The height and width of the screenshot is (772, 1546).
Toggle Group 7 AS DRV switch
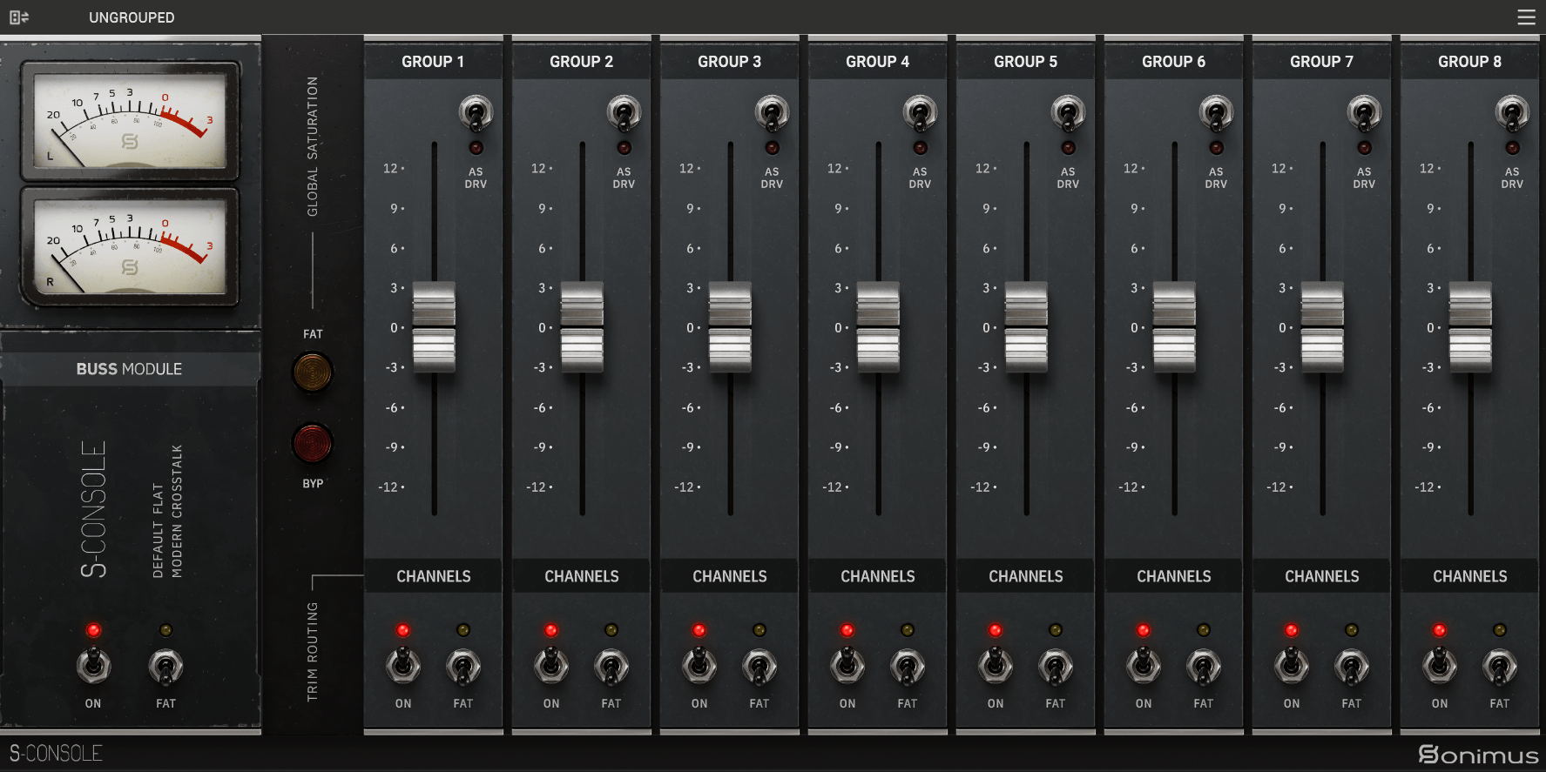pyautogui.click(x=1364, y=113)
